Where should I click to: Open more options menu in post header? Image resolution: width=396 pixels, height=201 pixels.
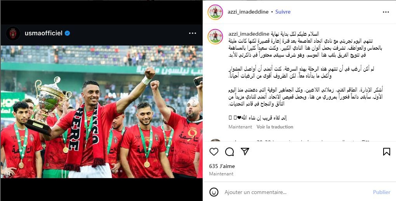pos(386,12)
